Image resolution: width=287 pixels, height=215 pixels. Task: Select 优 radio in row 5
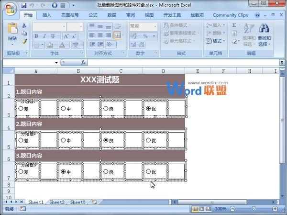coord(148,140)
